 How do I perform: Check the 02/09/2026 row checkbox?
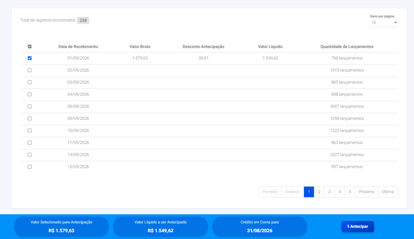pos(30,70)
